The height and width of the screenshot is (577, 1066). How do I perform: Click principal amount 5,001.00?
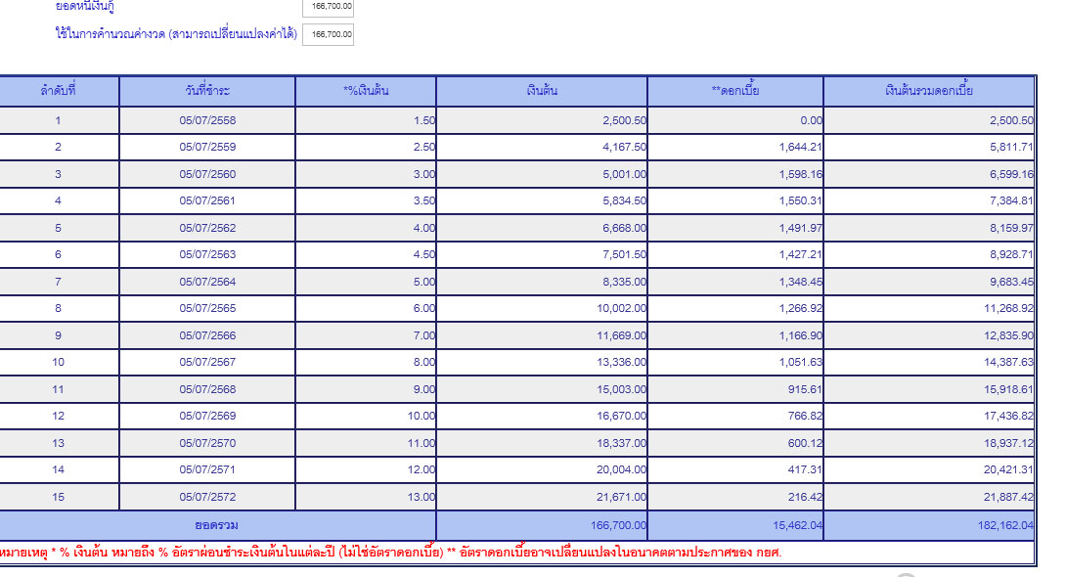pos(624,174)
